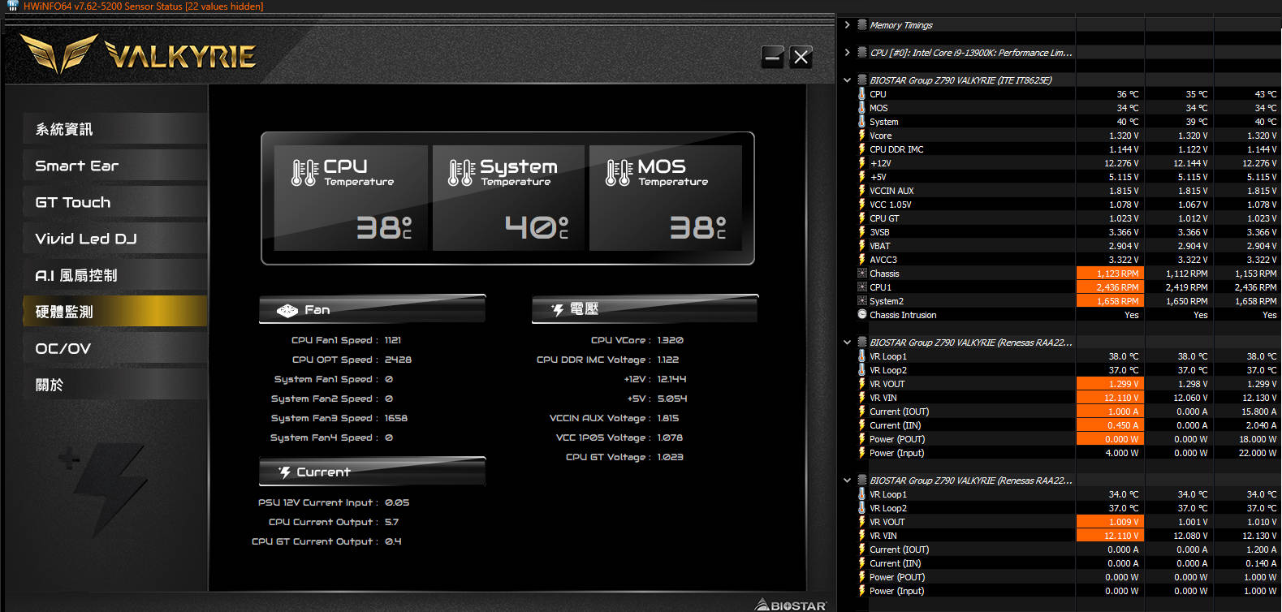Click the MOS Temperature thermometer icon
Image resolution: width=1282 pixels, height=612 pixels.
point(619,172)
